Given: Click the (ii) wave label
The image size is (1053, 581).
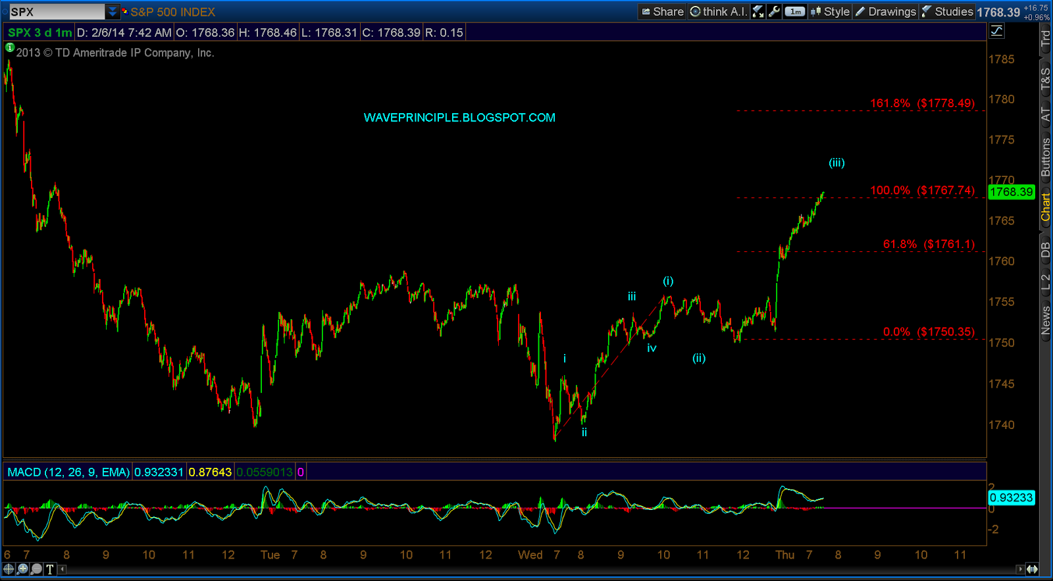Looking at the screenshot, I should (699, 358).
